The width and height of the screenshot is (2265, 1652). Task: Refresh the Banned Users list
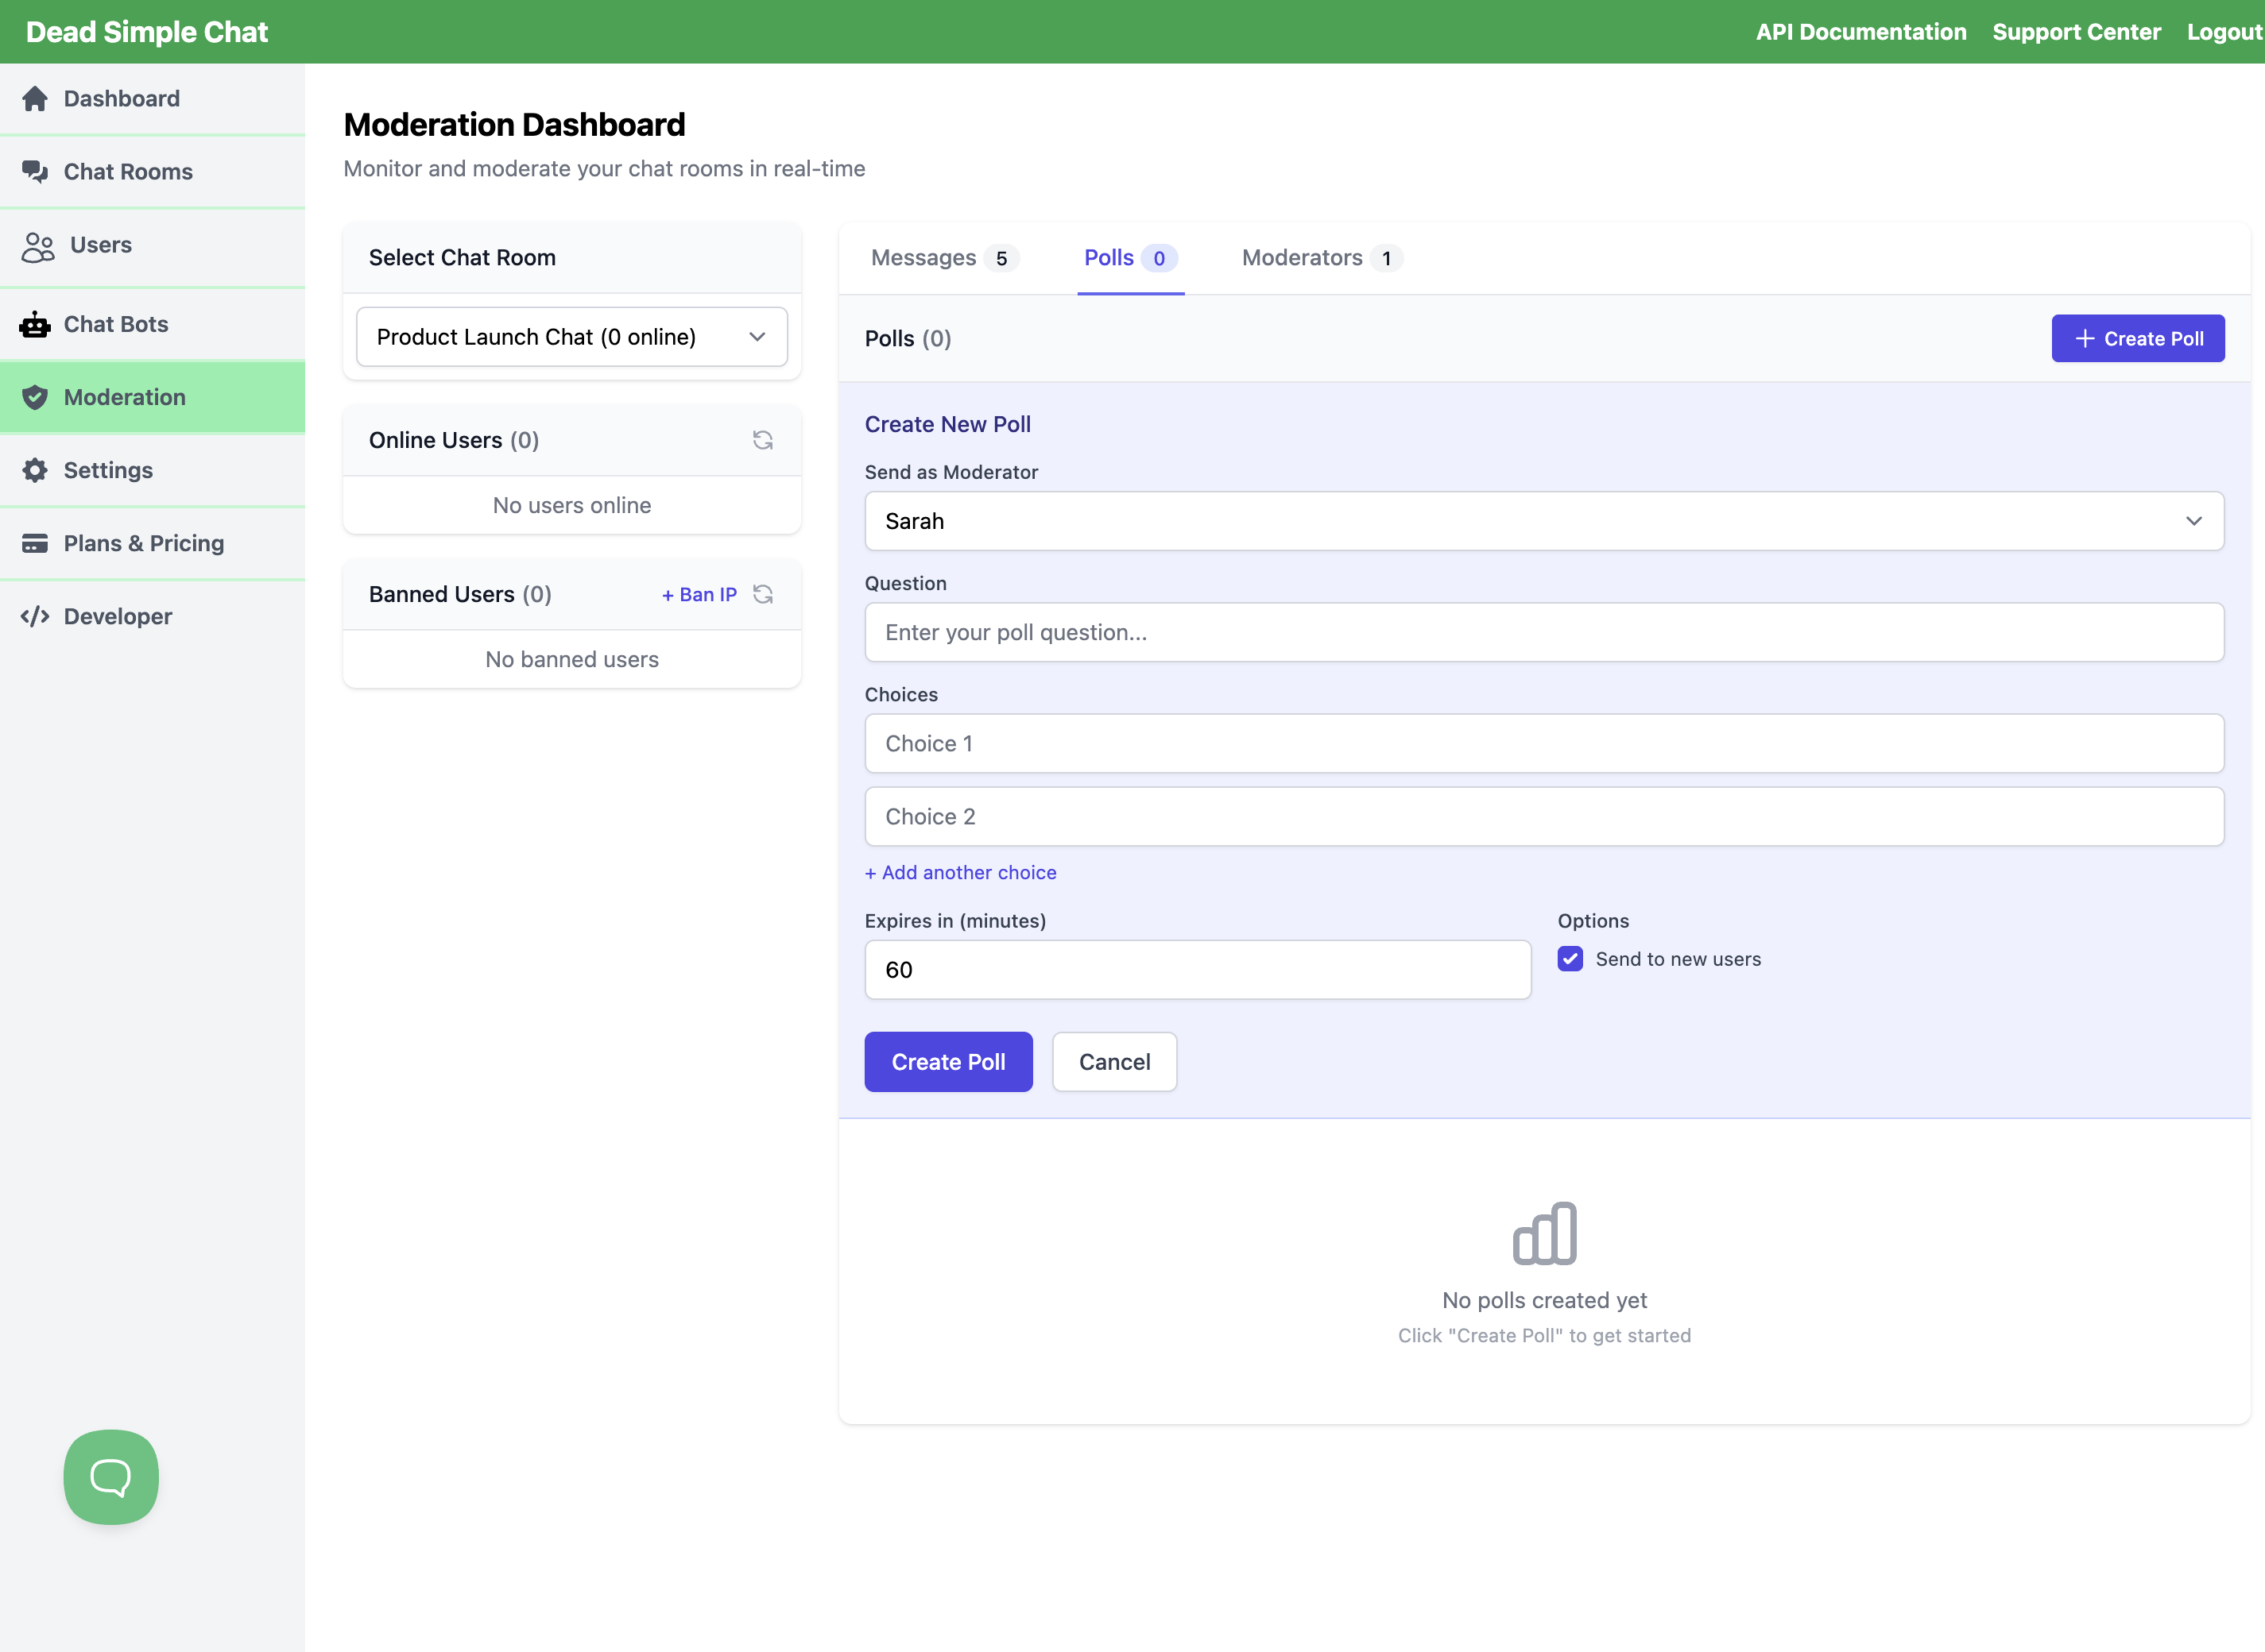coord(762,594)
